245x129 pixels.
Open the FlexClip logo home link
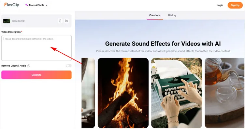coord(11,5)
